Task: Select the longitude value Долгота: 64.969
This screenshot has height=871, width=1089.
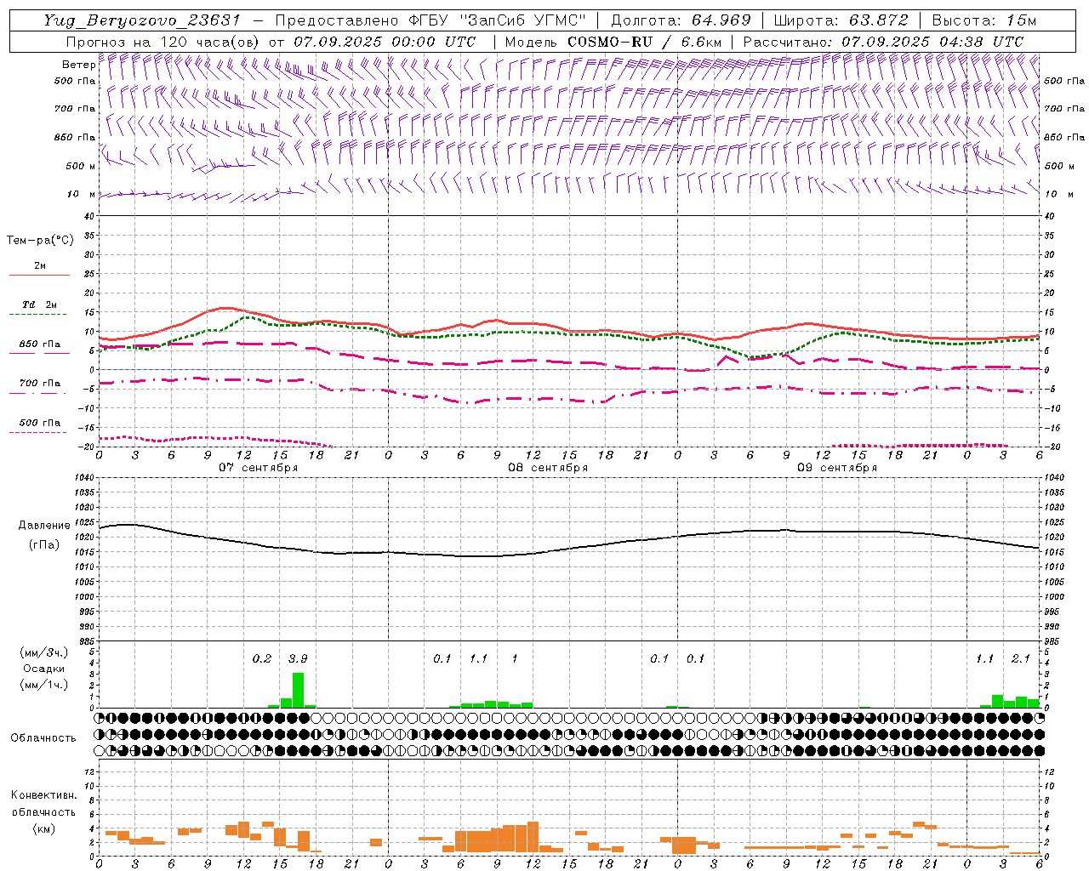Action: pyautogui.click(x=681, y=20)
